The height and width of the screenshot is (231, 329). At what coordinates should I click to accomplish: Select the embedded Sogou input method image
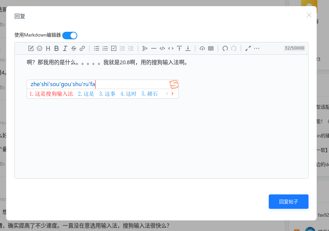103,89
